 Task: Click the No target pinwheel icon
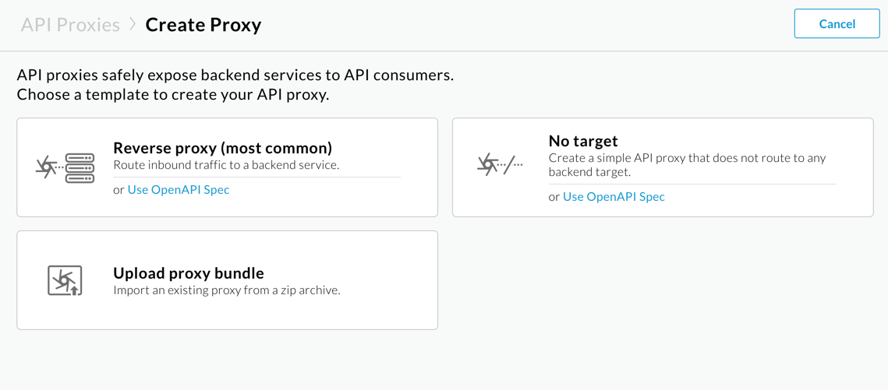[487, 163]
